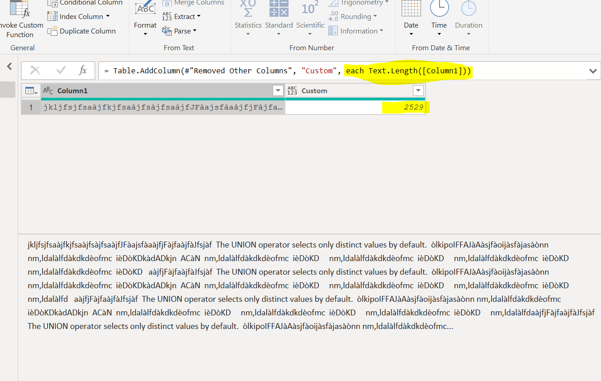
Task: Click inside the formula bar text
Action: point(288,71)
